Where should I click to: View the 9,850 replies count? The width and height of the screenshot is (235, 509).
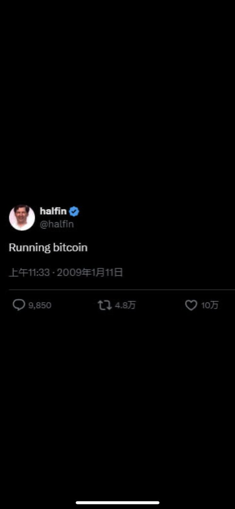[x=40, y=305]
